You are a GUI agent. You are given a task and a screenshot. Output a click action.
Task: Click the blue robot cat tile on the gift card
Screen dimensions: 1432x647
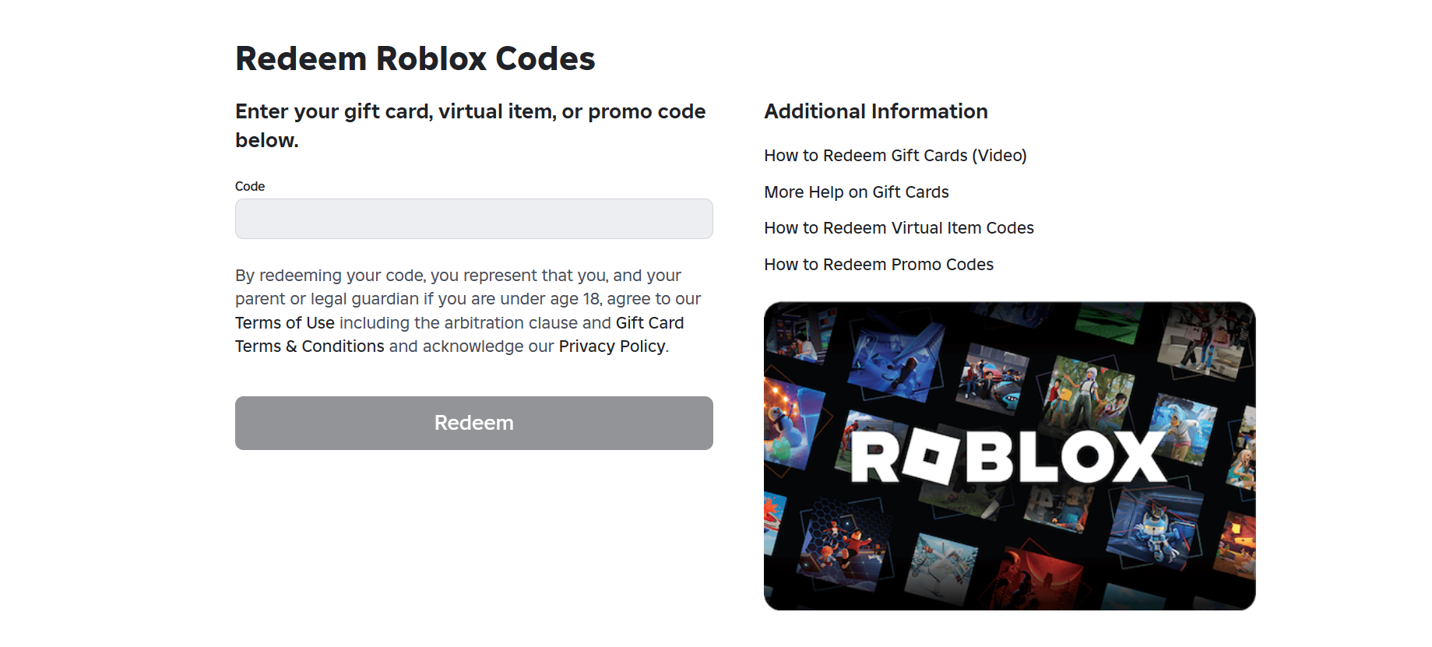tap(1156, 527)
